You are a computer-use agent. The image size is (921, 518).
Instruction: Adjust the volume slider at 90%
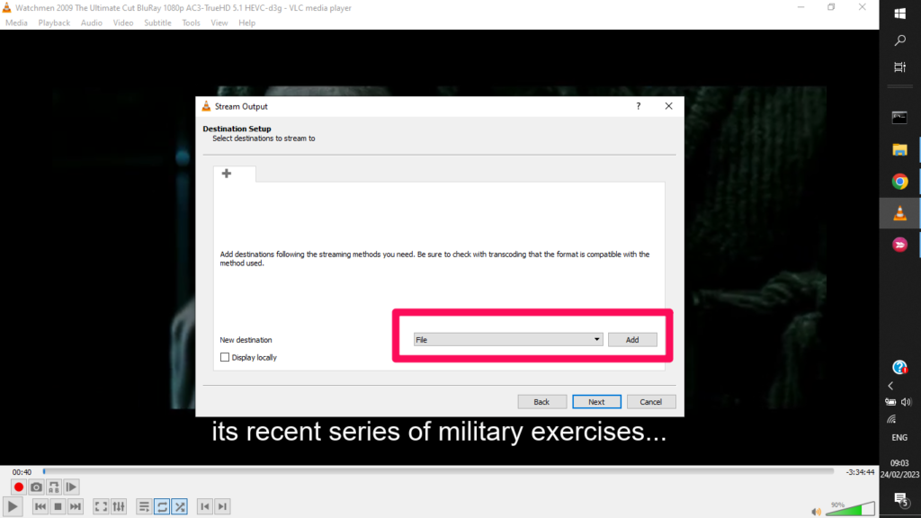point(850,509)
